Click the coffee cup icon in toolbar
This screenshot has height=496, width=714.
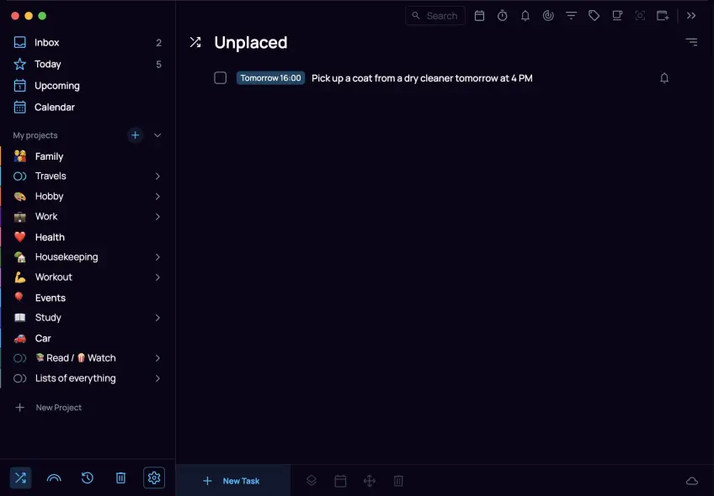coord(617,16)
